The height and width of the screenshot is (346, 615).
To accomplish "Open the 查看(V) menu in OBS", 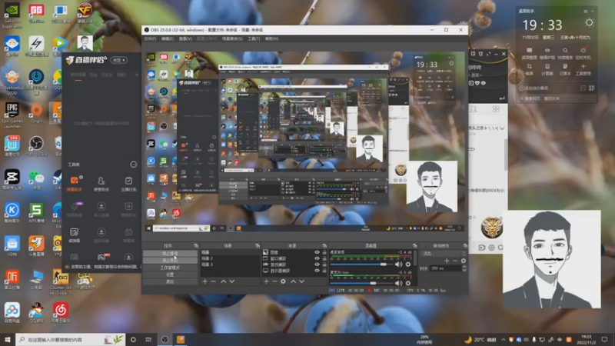I will pyautogui.click(x=185, y=39).
